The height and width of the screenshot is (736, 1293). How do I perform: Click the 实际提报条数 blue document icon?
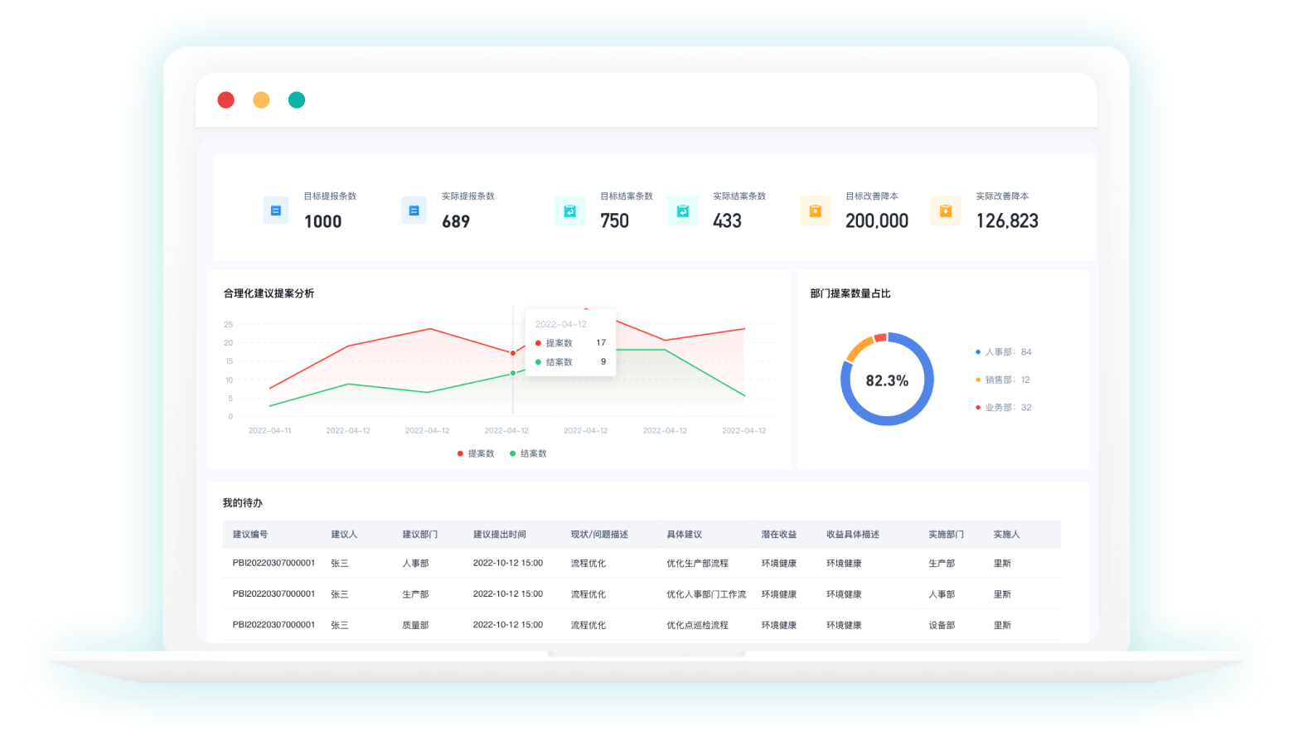pyautogui.click(x=414, y=211)
